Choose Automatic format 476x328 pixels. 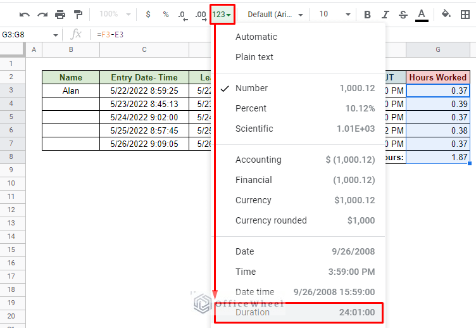coord(298,37)
